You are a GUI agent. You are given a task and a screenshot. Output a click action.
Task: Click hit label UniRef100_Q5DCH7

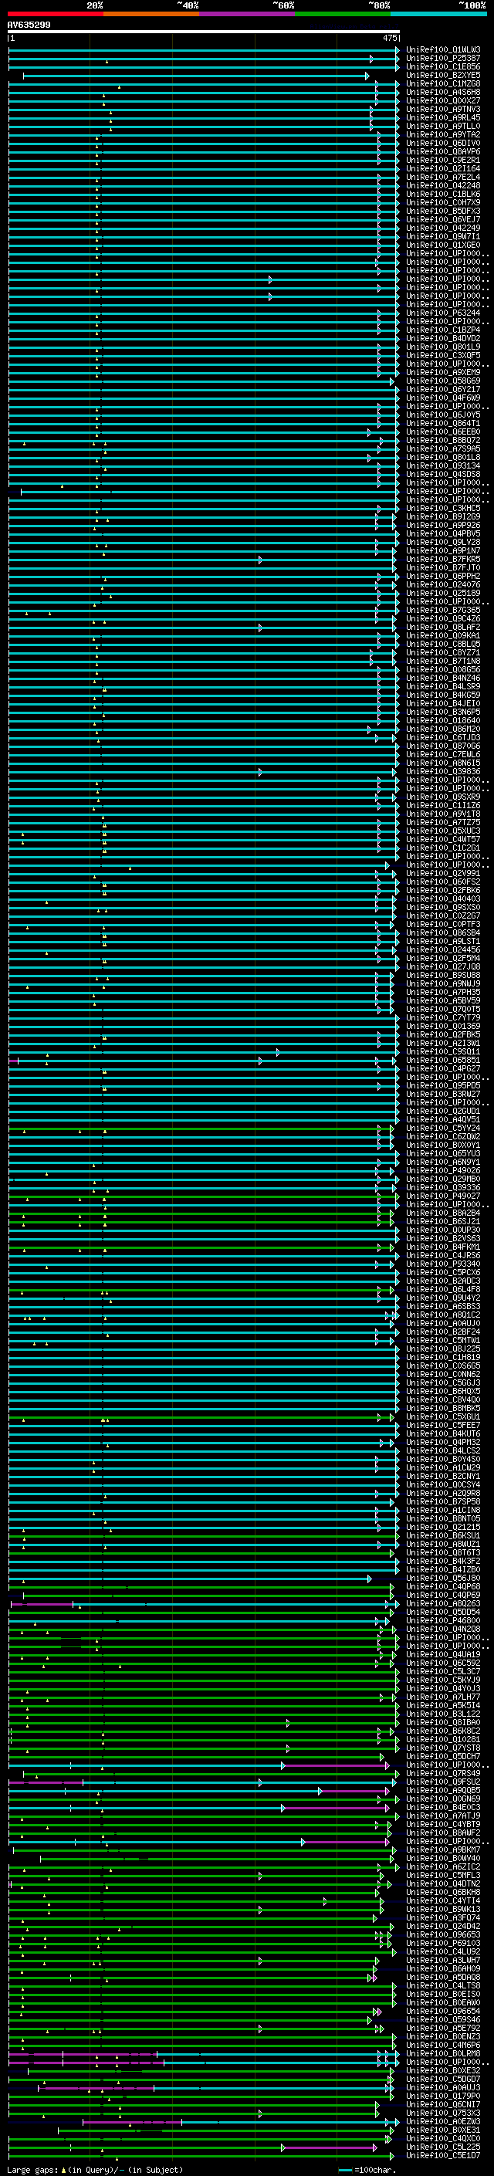click(x=443, y=1757)
